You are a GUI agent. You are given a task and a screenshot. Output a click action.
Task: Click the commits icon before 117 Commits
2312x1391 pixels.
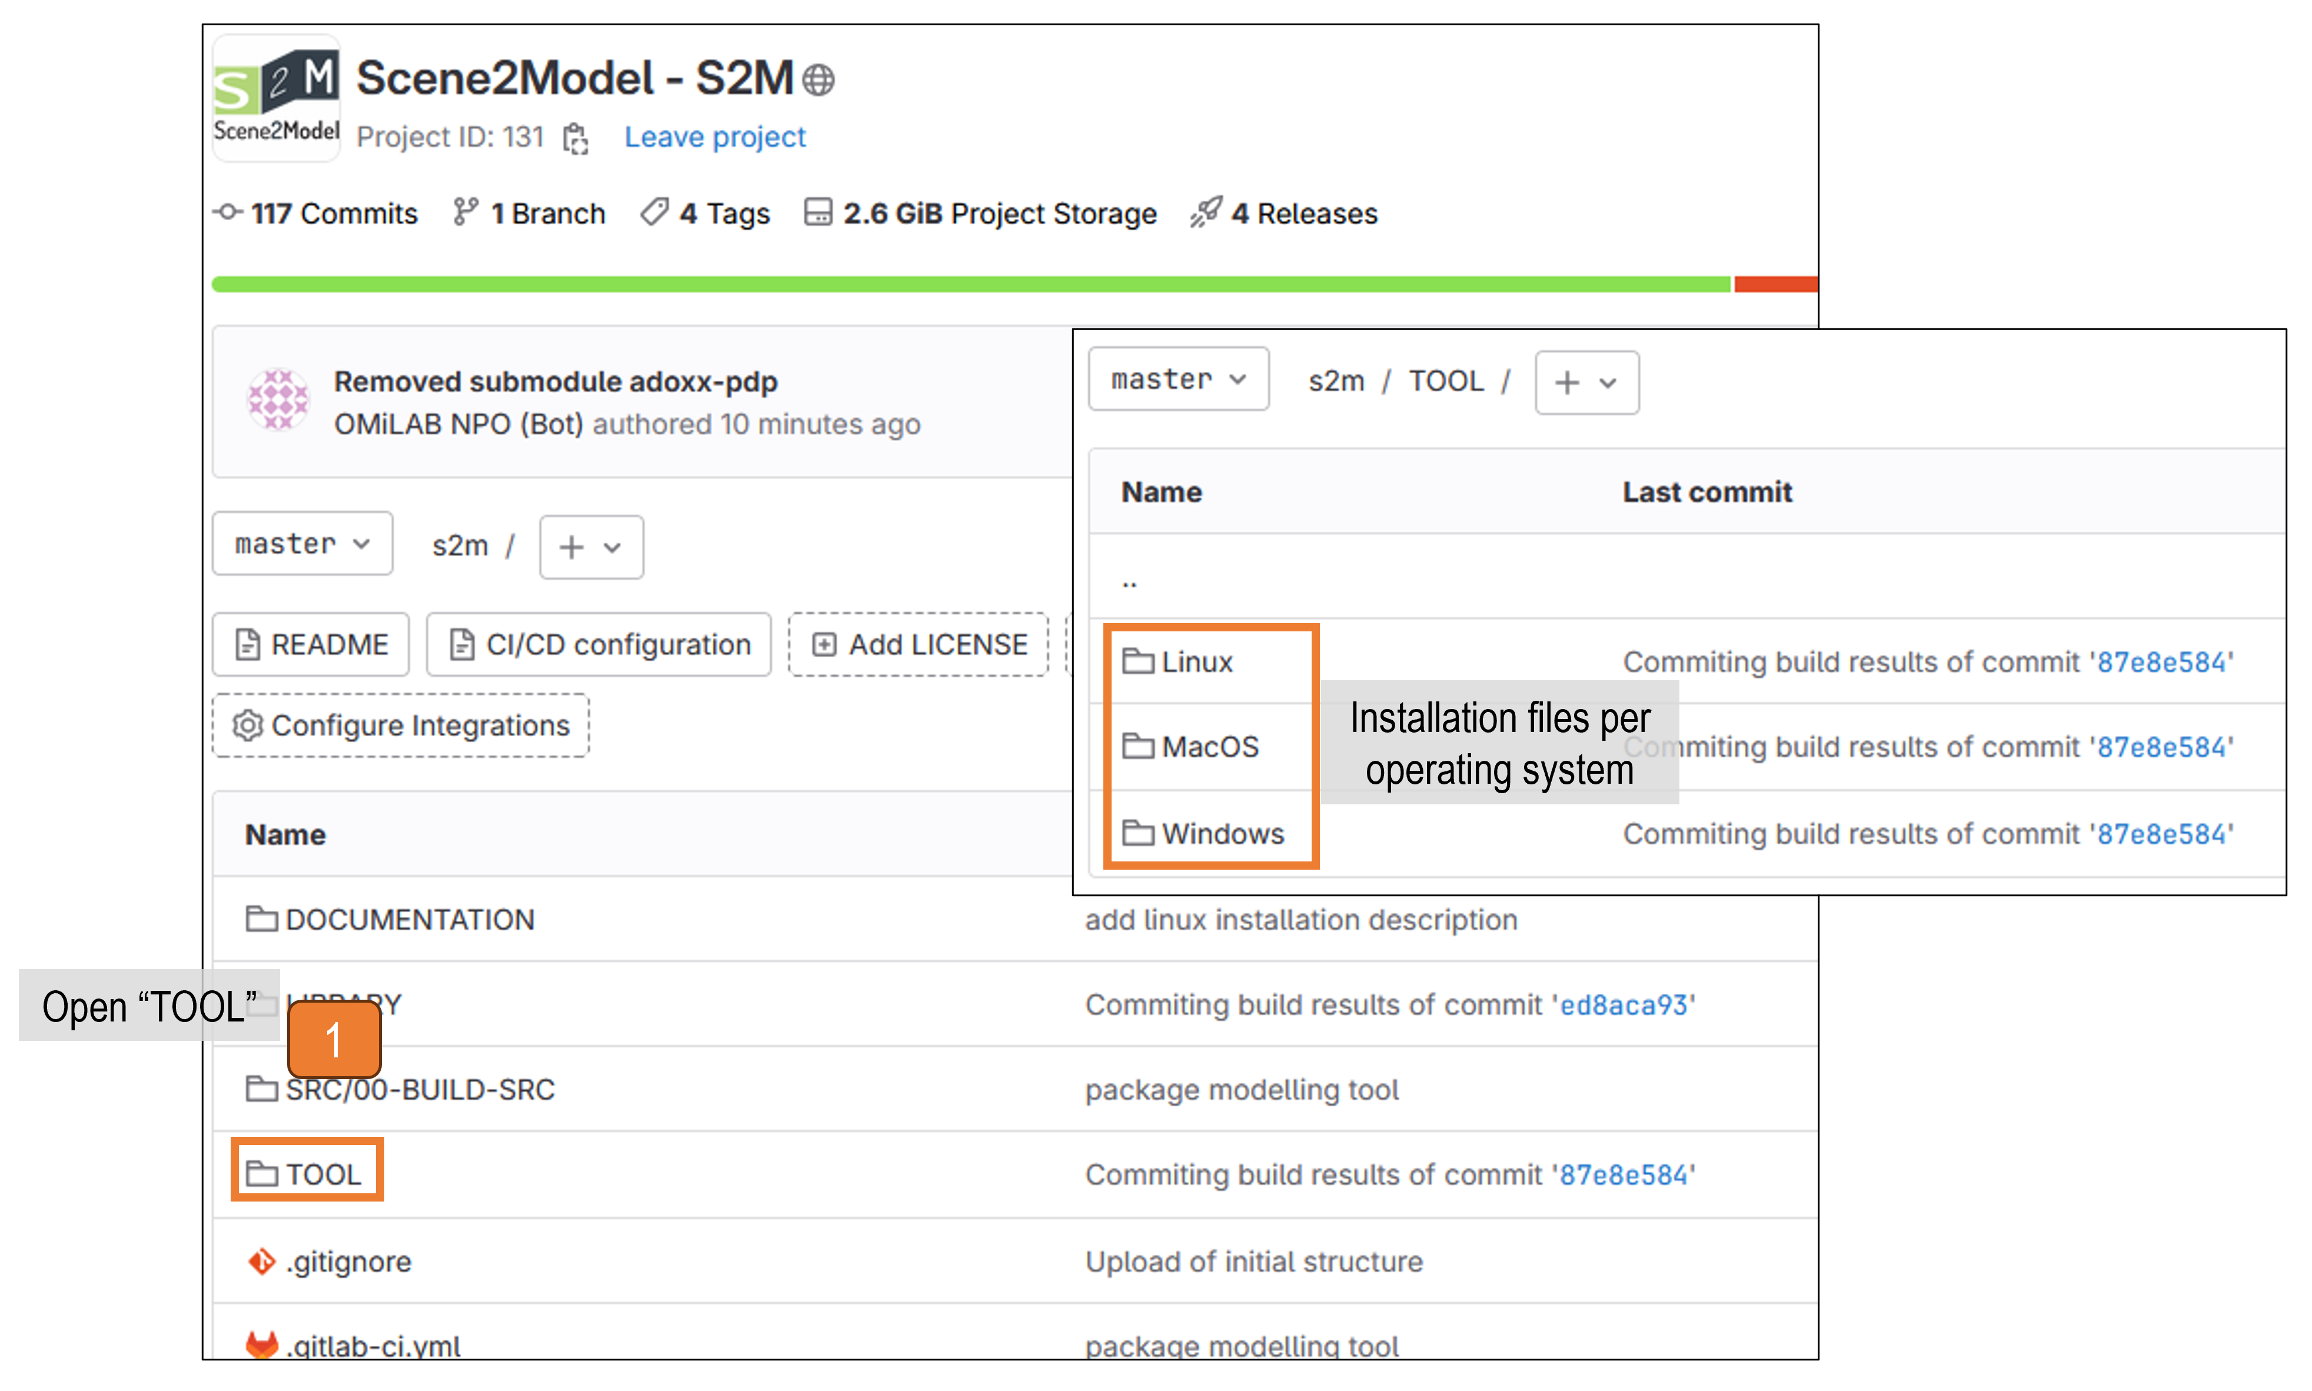[x=228, y=212]
